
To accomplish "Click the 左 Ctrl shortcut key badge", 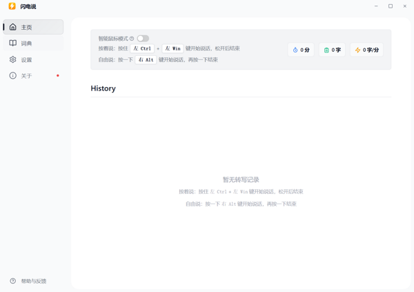I will click(x=142, y=49).
